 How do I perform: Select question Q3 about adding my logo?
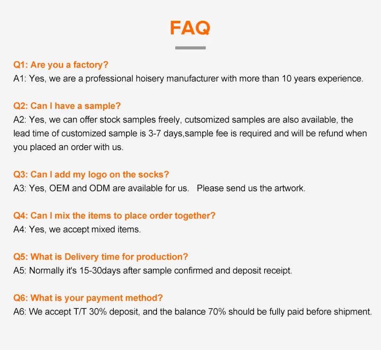(x=91, y=175)
